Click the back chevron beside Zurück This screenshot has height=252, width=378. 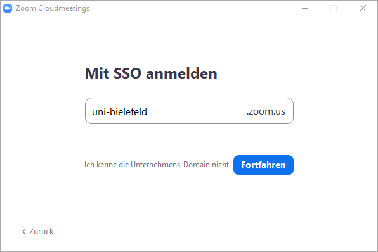pyautogui.click(x=24, y=232)
